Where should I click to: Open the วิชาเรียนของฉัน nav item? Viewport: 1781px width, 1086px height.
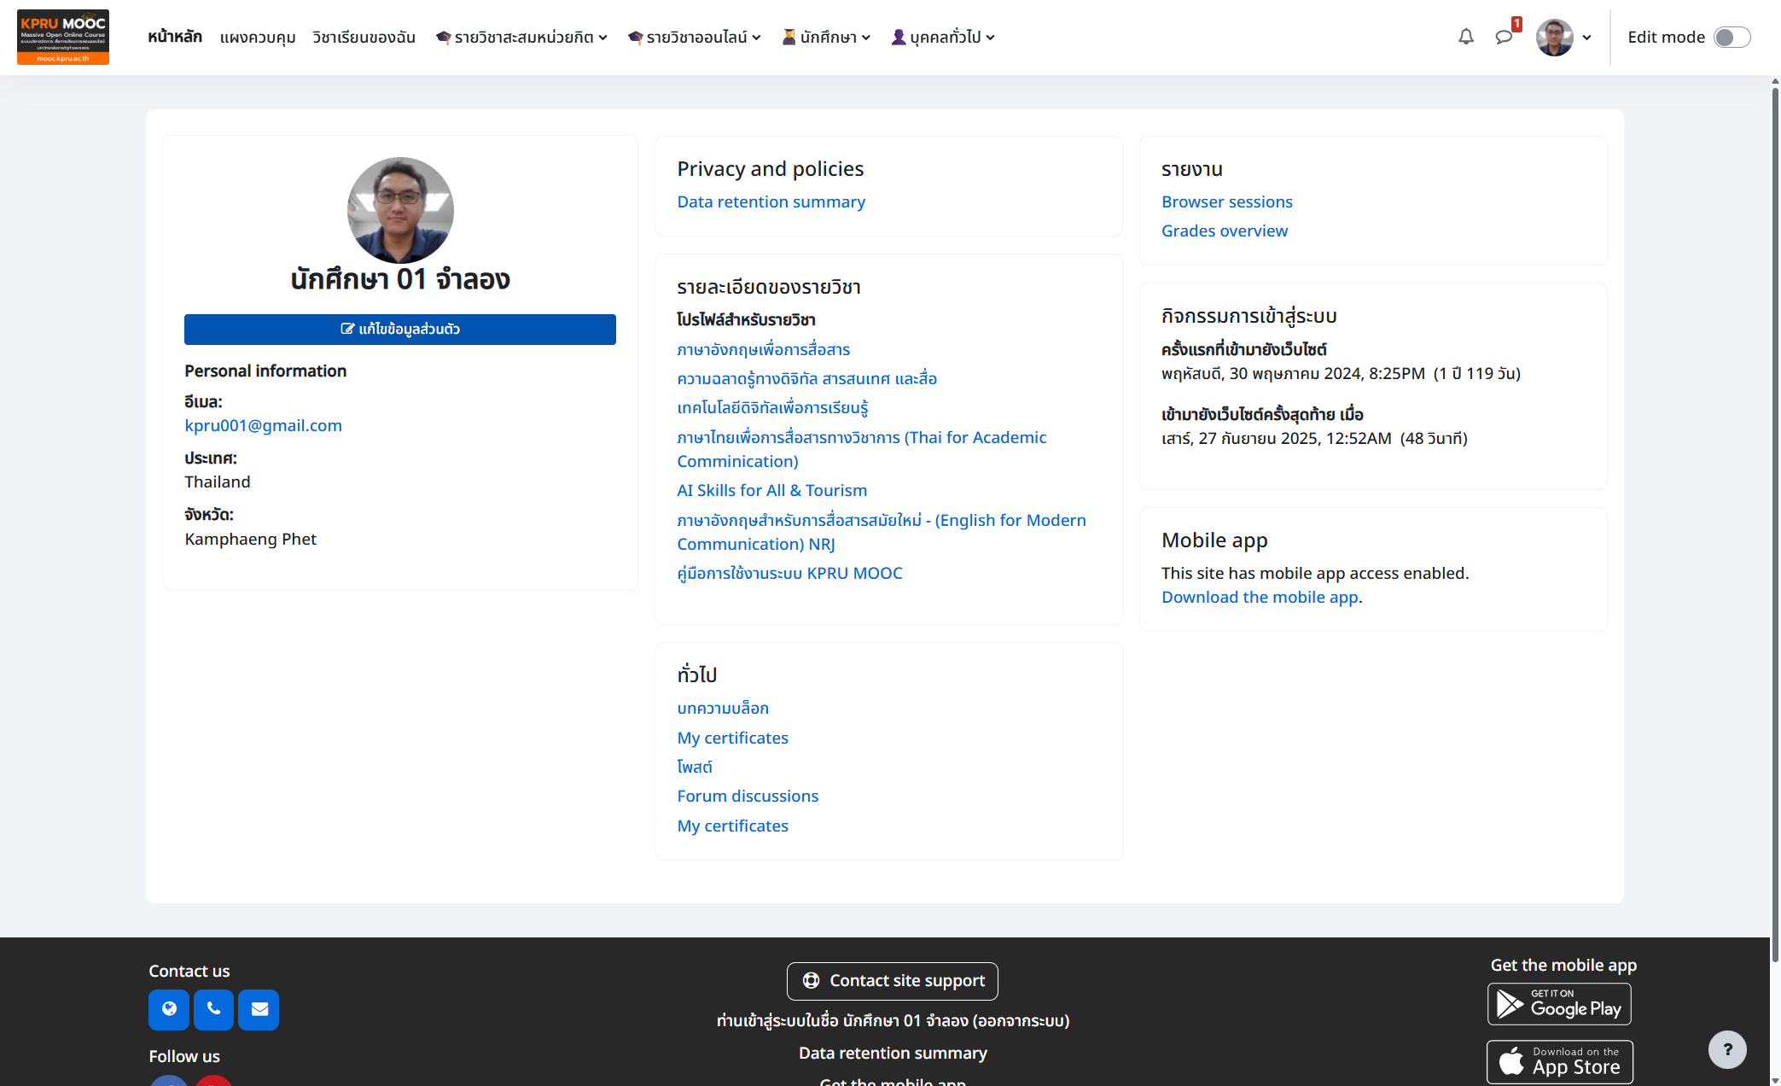click(x=364, y=37)
